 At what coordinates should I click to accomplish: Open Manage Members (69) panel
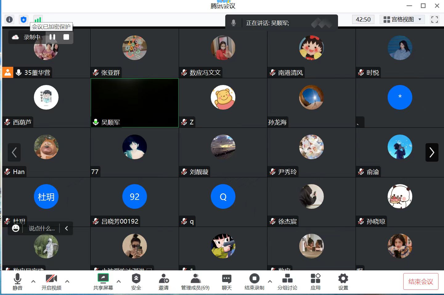click(x=195, y=282)
